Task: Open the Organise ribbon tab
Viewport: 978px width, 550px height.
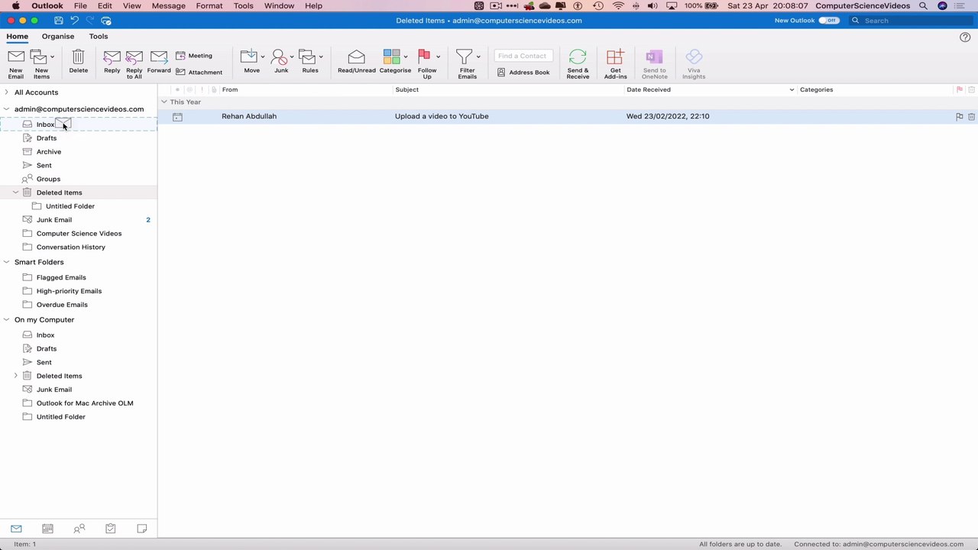Action: click(58, 37)
